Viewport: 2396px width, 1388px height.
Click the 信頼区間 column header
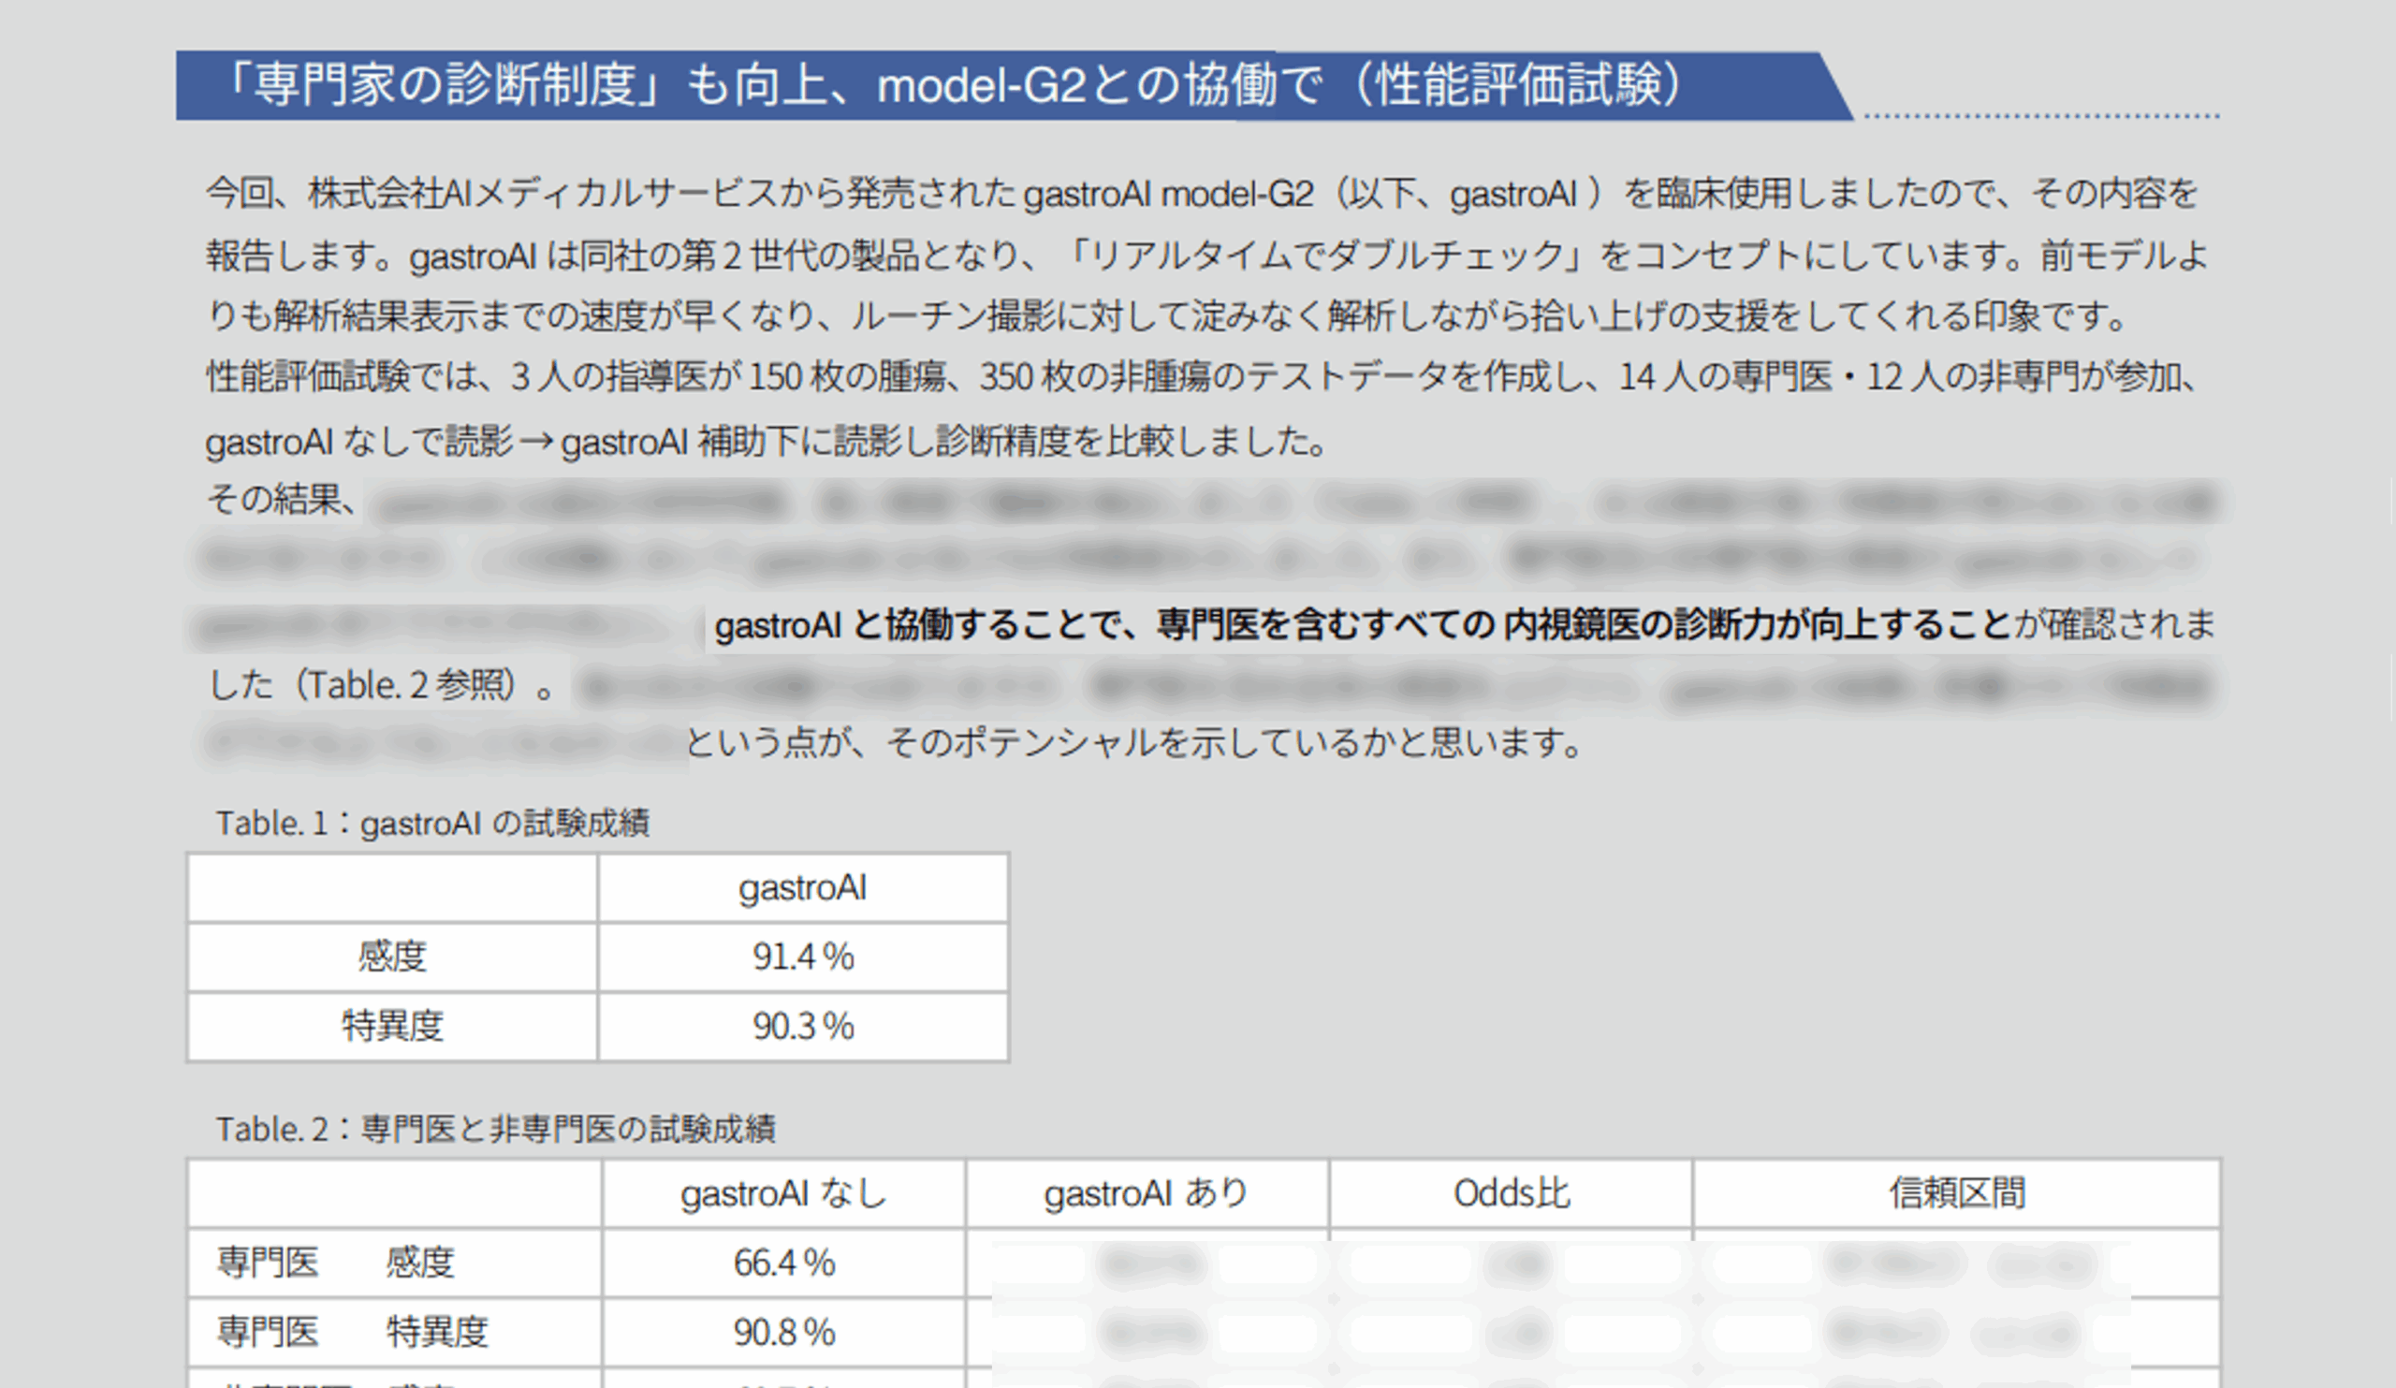1956,1193
